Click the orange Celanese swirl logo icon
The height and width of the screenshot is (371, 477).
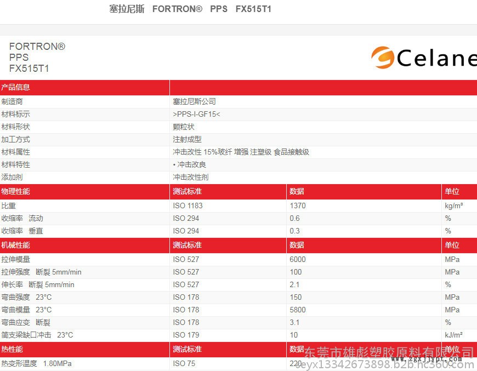382,58
